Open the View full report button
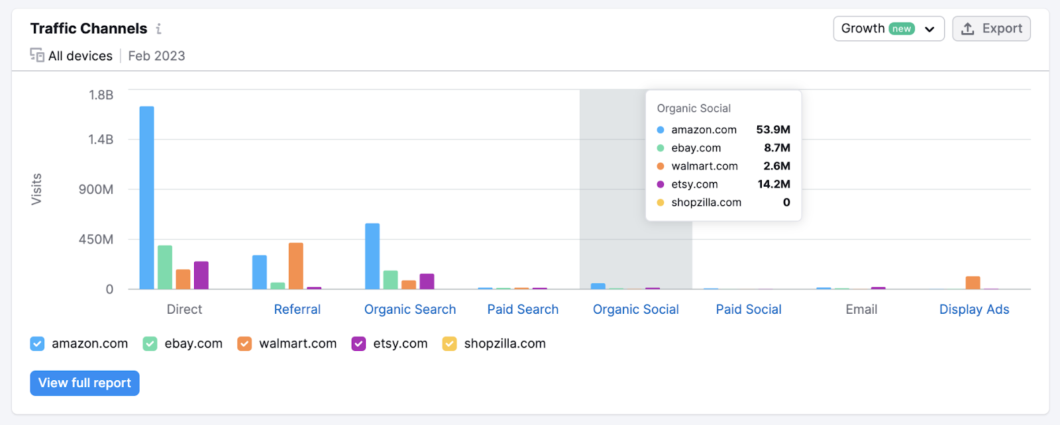1060x425 pixels. 85,383
